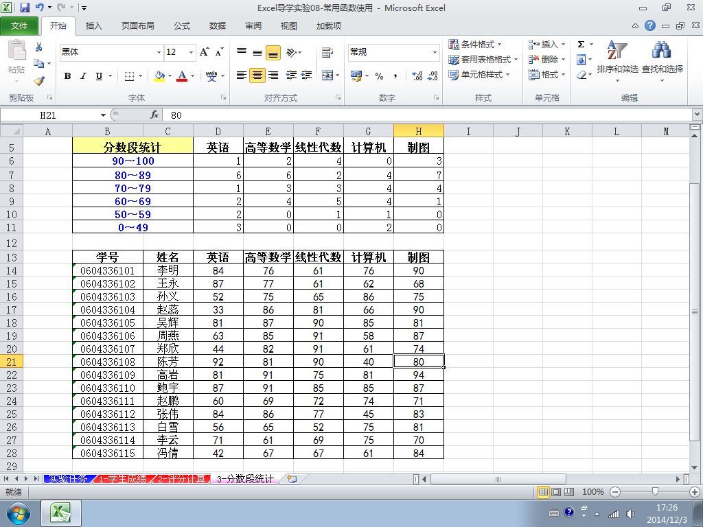703x527 pixels.
Task: Apply percent style format
Action: [x=379, y=76]
